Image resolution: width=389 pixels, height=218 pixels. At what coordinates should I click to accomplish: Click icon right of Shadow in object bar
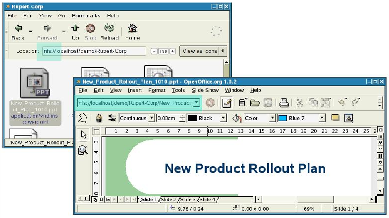tap(348, 118)
